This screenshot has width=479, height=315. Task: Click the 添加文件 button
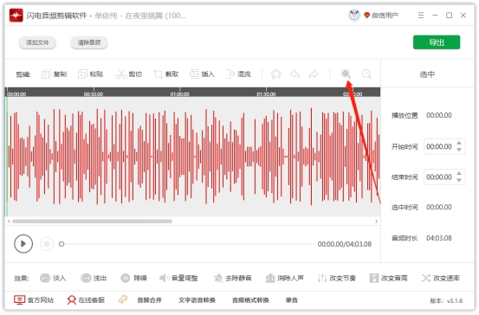[37, 42]
